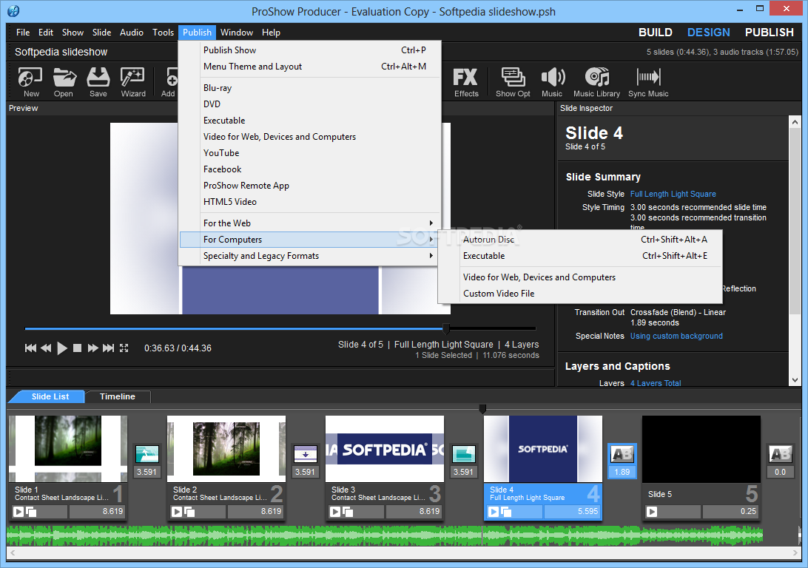The image size is (808, 568).
Task: Click the audio waveform track
Action: [385, 536]
